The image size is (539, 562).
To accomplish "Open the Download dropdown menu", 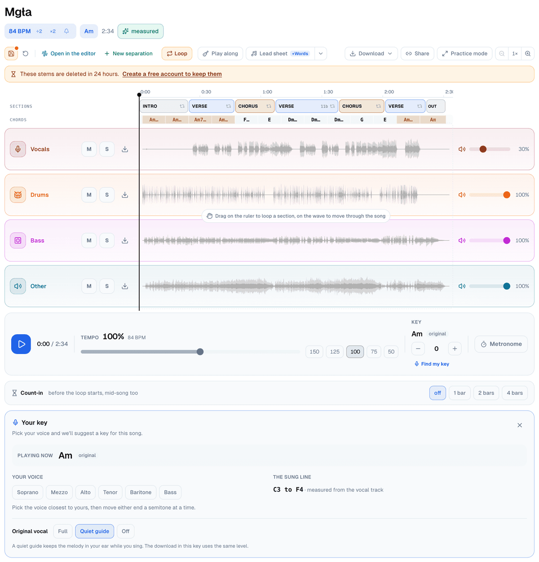I will (x=371, y=53).
